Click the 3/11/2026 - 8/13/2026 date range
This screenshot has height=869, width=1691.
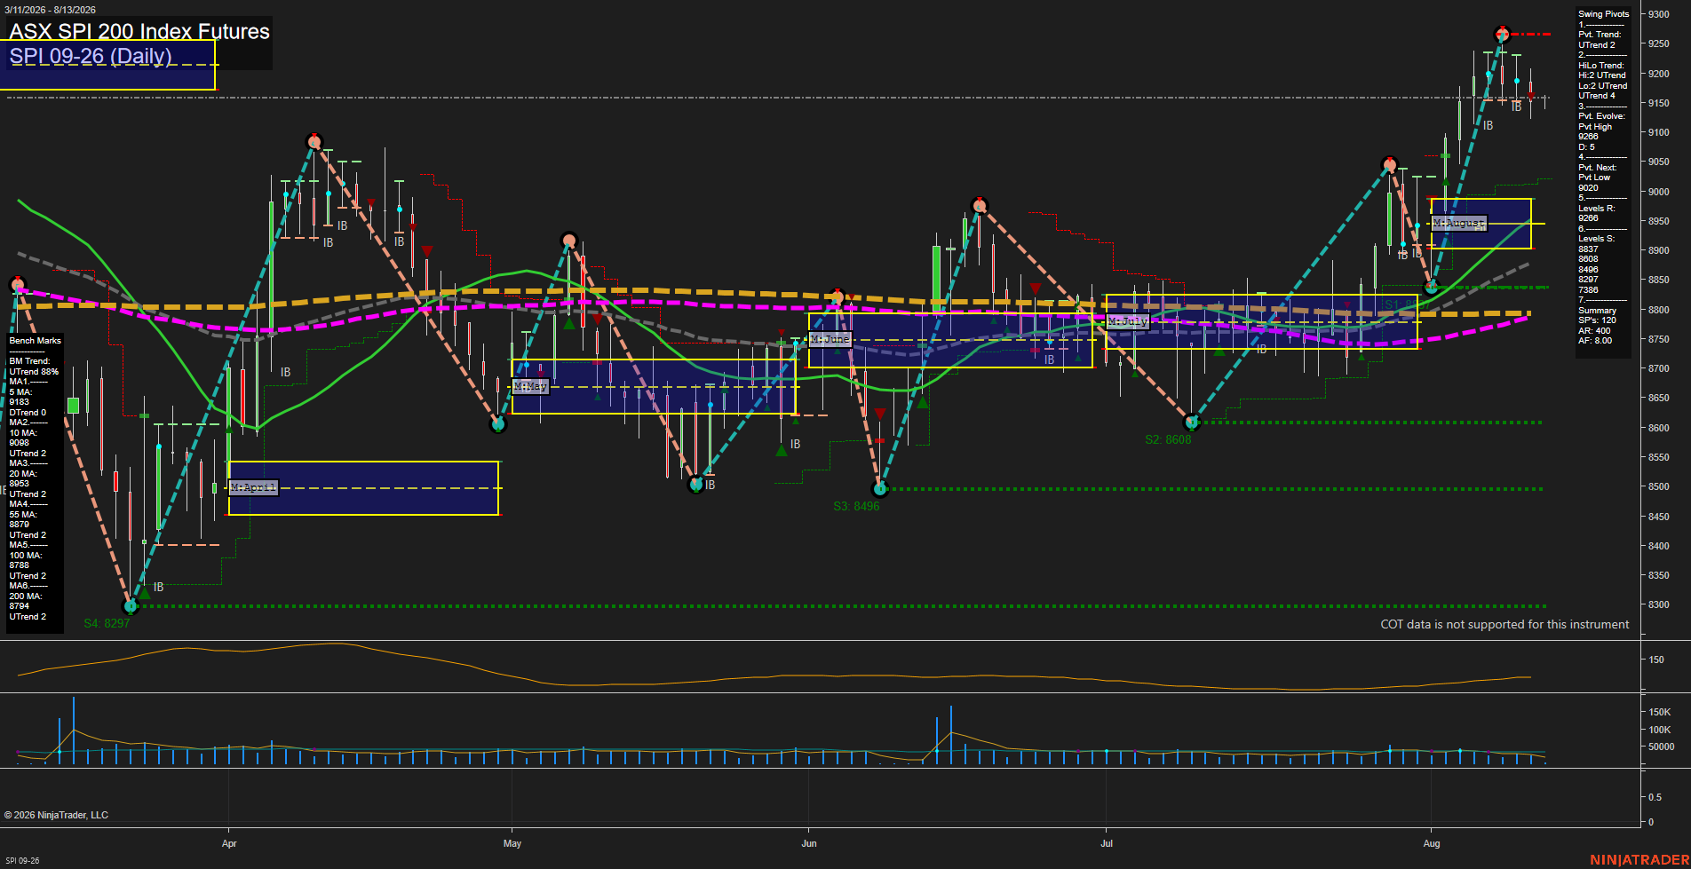tap(50, 10)
